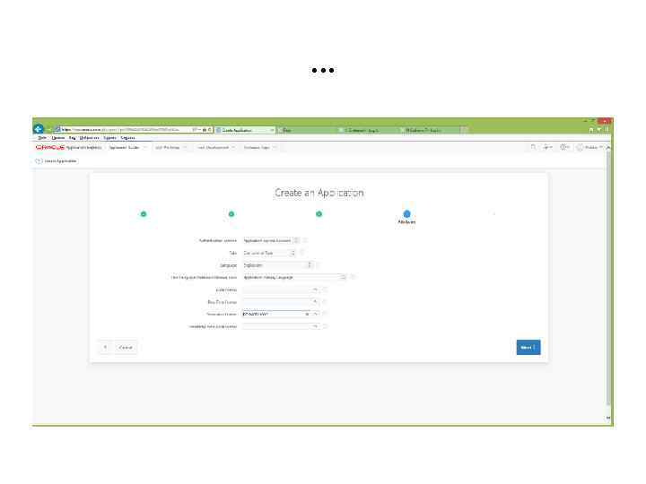Open the Packaged Apps menu
Viewport: 646px width, 484px height.
[259, 147]
